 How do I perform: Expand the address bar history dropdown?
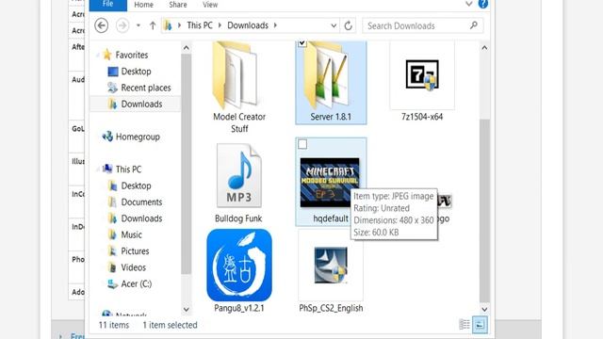[x=334, y=25]
